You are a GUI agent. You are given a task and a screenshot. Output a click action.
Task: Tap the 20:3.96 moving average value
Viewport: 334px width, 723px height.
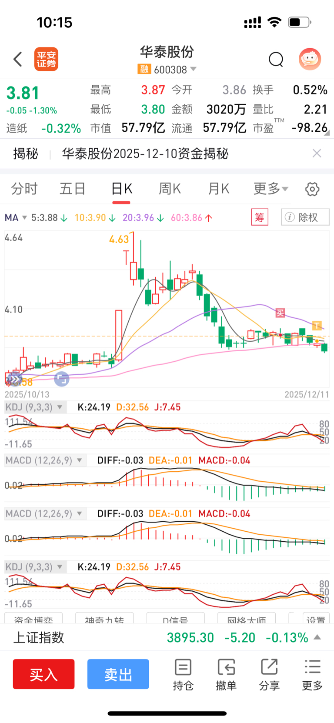[x=143, y=217]
